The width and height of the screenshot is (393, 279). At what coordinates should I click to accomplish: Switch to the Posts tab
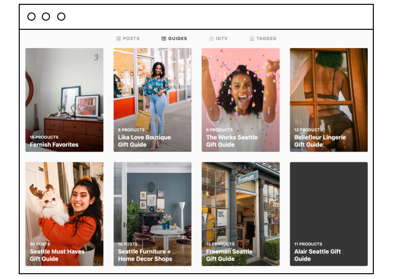128,38
